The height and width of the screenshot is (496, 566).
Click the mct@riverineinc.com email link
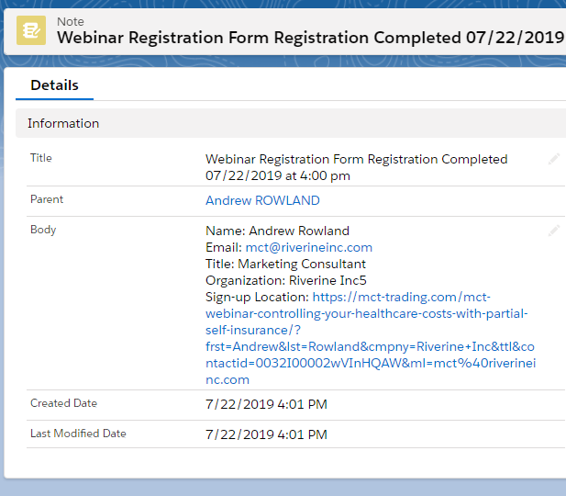click(308, 247)
